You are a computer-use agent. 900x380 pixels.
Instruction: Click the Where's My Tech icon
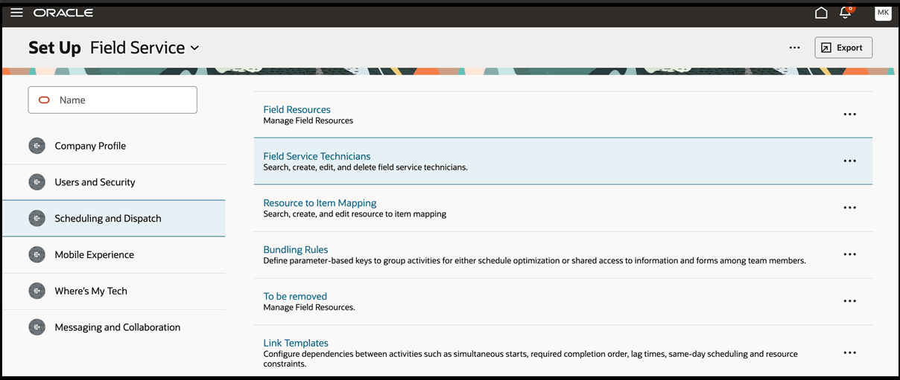click(37, 291)
